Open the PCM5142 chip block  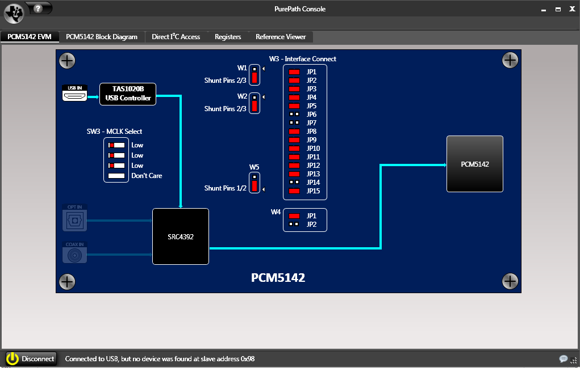pyautogui.click(x=475, y=164)
